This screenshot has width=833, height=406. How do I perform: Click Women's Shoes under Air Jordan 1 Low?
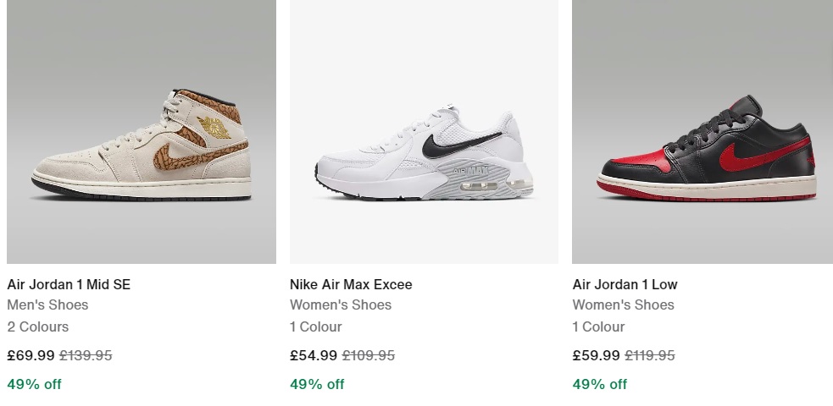coord(623,304)
